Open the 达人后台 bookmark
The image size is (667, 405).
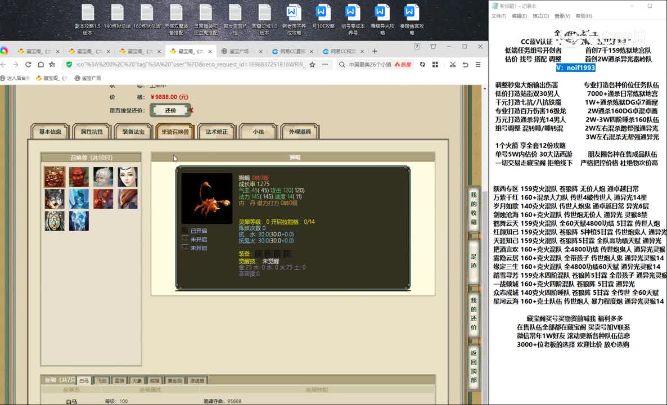click(x=15, y=78)
